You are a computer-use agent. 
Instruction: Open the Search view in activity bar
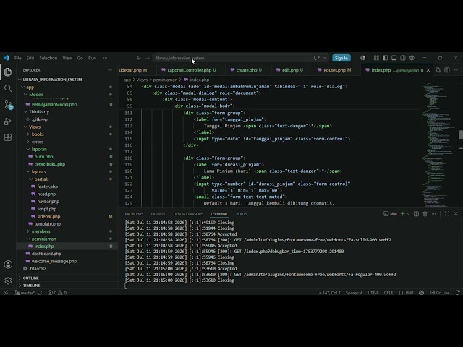point(8,88)
